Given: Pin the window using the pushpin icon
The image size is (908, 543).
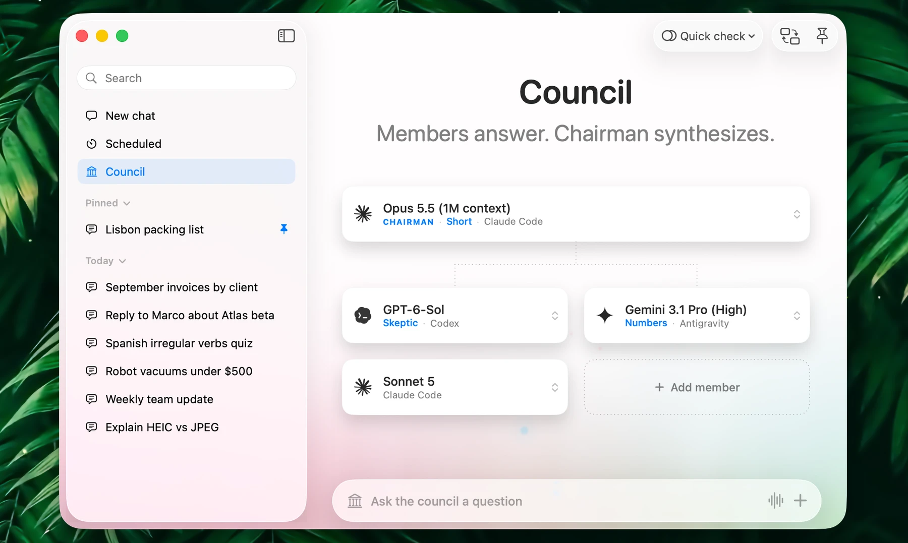Looking at the screenshot, I should [x=822, y=36].
